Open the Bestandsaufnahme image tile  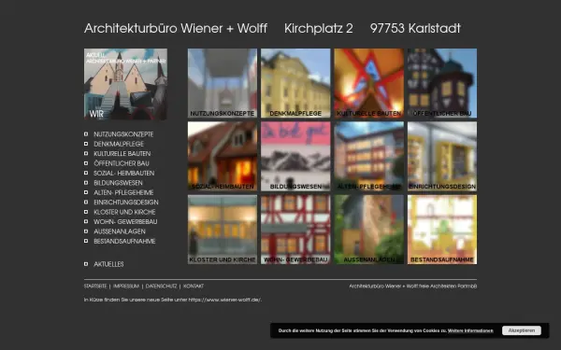[x=442, y=230]
